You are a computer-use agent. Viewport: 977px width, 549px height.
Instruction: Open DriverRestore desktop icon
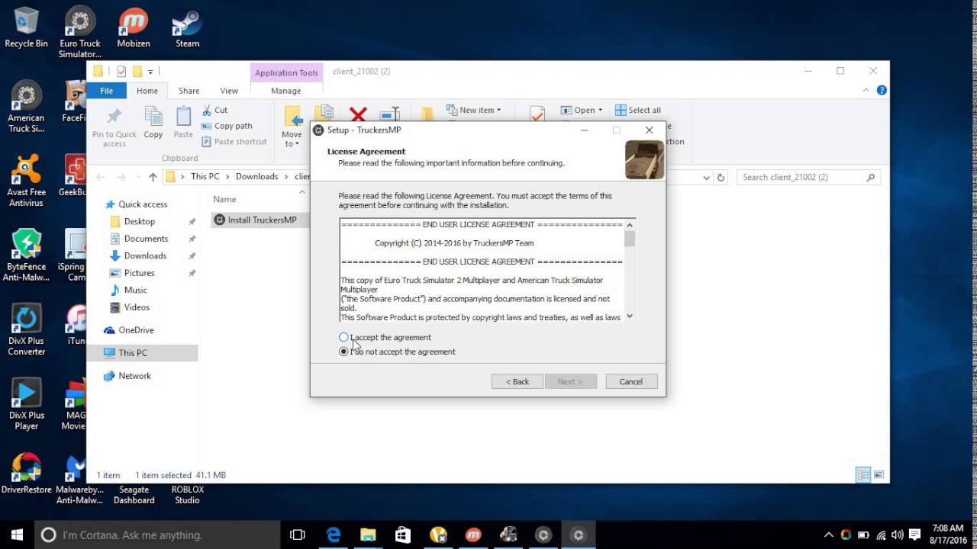(26, 474)
